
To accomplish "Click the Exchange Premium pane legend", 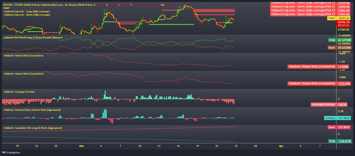I will tap(19, 92).
